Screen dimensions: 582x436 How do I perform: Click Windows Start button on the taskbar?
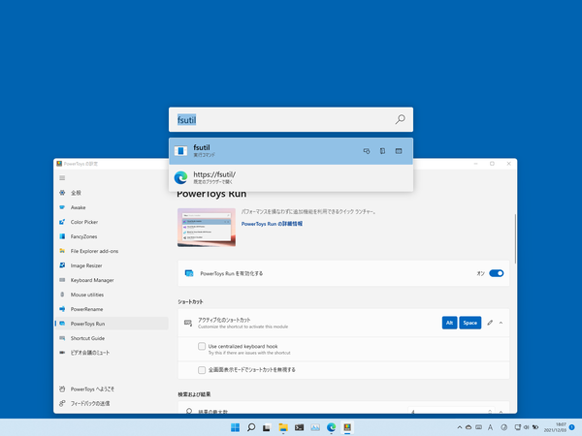234,426
